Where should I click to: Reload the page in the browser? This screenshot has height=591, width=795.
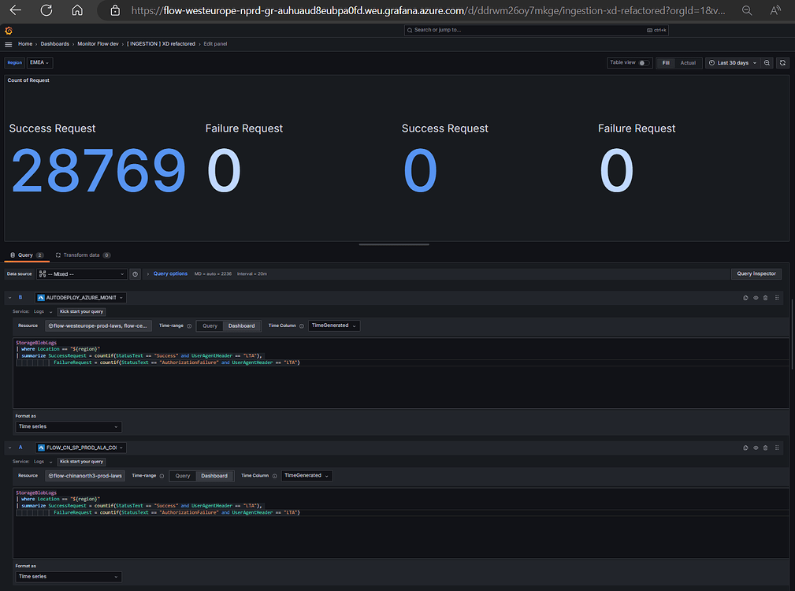[46, 10]
